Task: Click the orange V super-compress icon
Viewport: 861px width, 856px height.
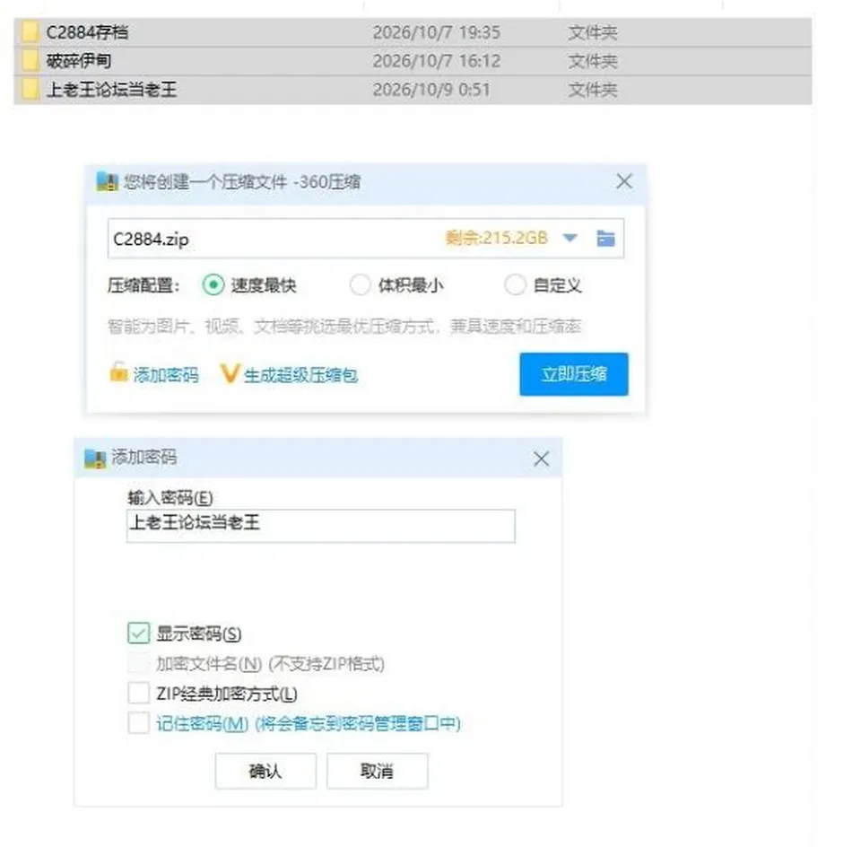Action: click(x=229, y=373)
